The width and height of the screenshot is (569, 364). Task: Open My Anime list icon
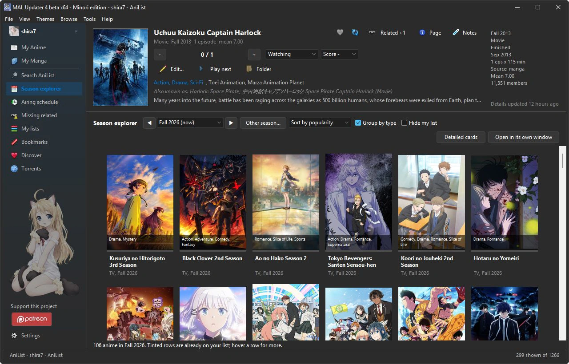pos(14,47)
